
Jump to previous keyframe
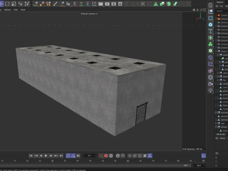point(36,156)
